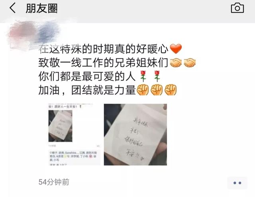Select the text line 致敬一线工作的兄弟姐妹们
The width and height of the screenshot is (255, 197).
[x=103, y=63]
